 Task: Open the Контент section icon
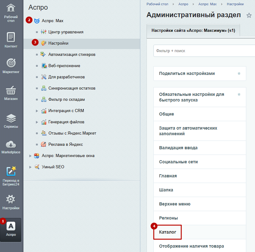11,37
